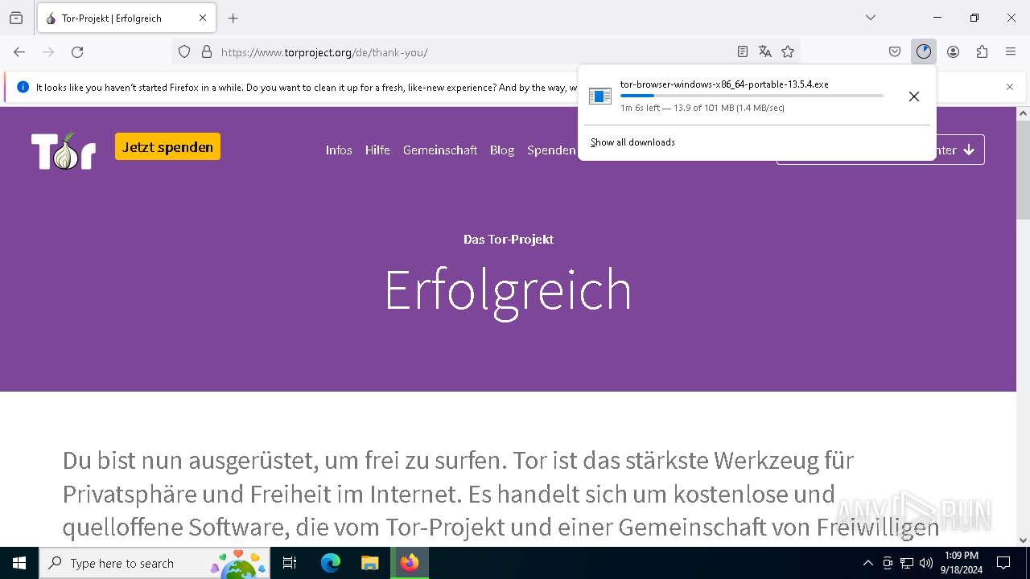The width and height of the screenshot is (1030, 579).
Task: Open the Firefox account menu
Action: 953,52
